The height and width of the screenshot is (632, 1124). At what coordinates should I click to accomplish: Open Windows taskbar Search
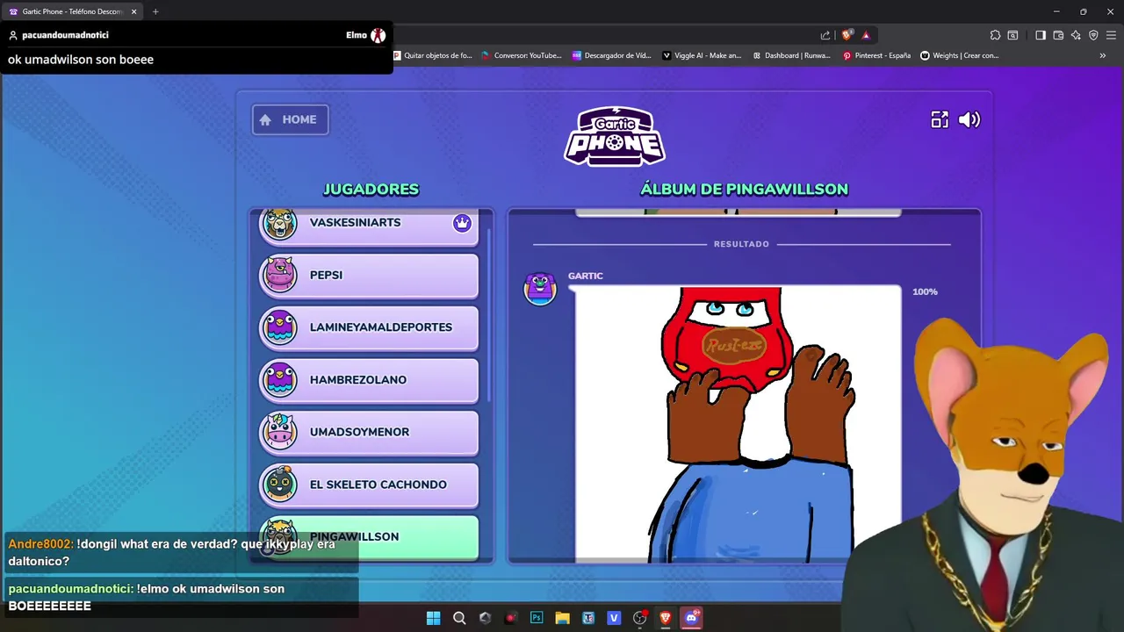pos(459,618)
